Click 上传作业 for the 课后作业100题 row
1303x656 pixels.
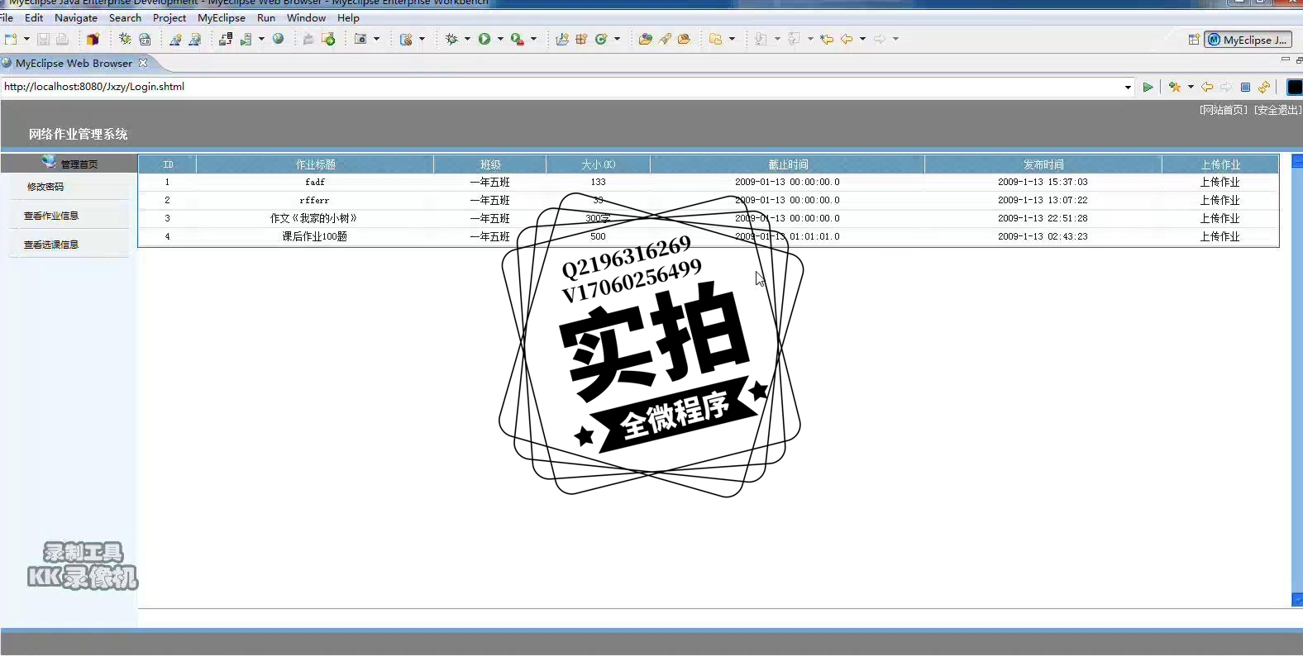[1220, 236]
